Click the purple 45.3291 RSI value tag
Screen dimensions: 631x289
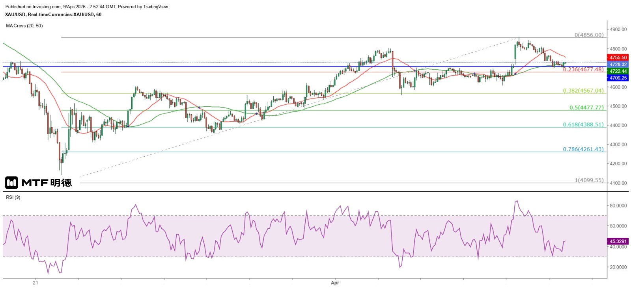pyautogui.click(x=618, y=241)
